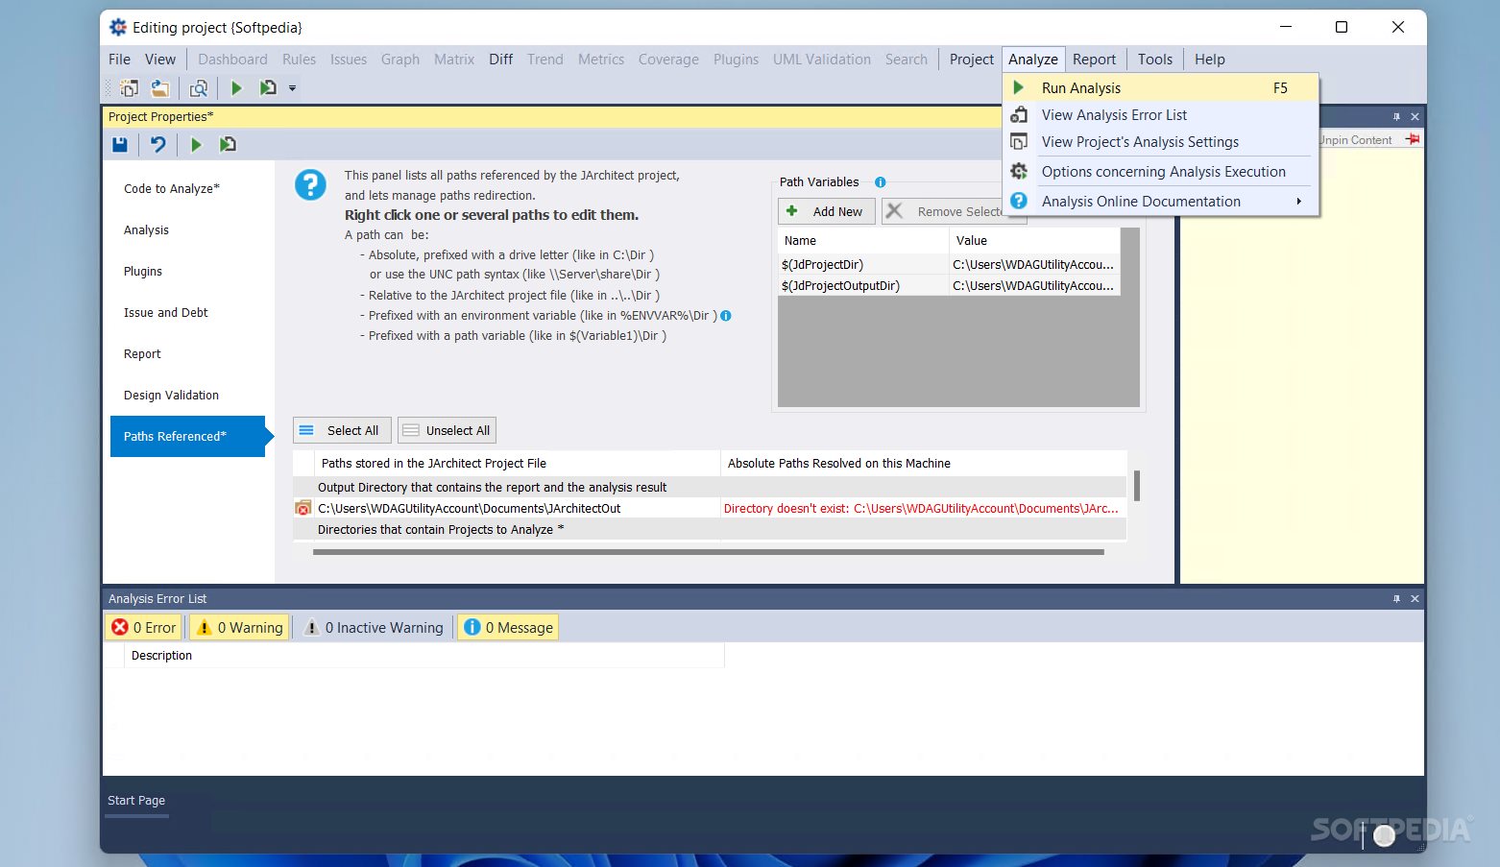Click the pin icon of the right side panel
The image size is (1500, 867).
(x=1396, y=116)
